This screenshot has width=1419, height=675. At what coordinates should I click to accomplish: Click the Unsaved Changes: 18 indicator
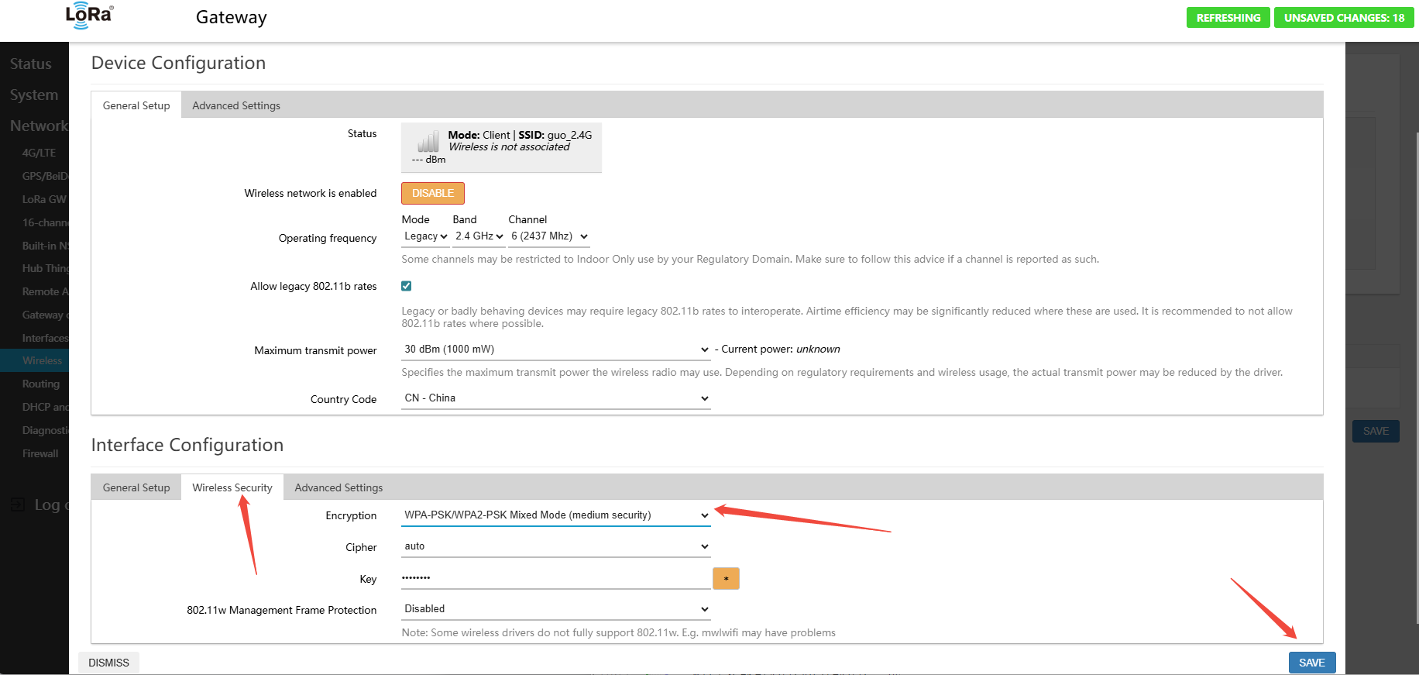point(1344,18)
